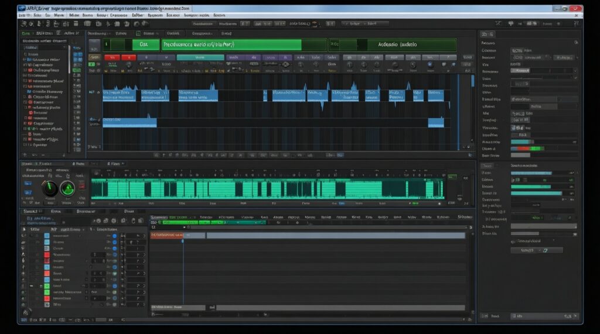600x334 pixels.
Task: Toggle the blue circle on second track row
Action: (x=114, y=242)
